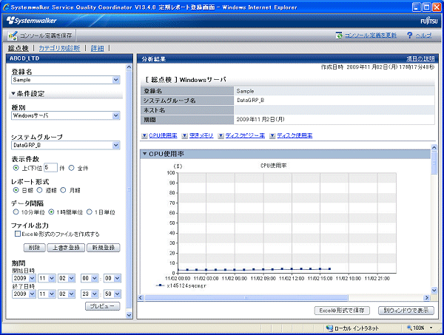Switch to the カテゴリ別診断 tab

pyautogui.click(x=59, y=48)
